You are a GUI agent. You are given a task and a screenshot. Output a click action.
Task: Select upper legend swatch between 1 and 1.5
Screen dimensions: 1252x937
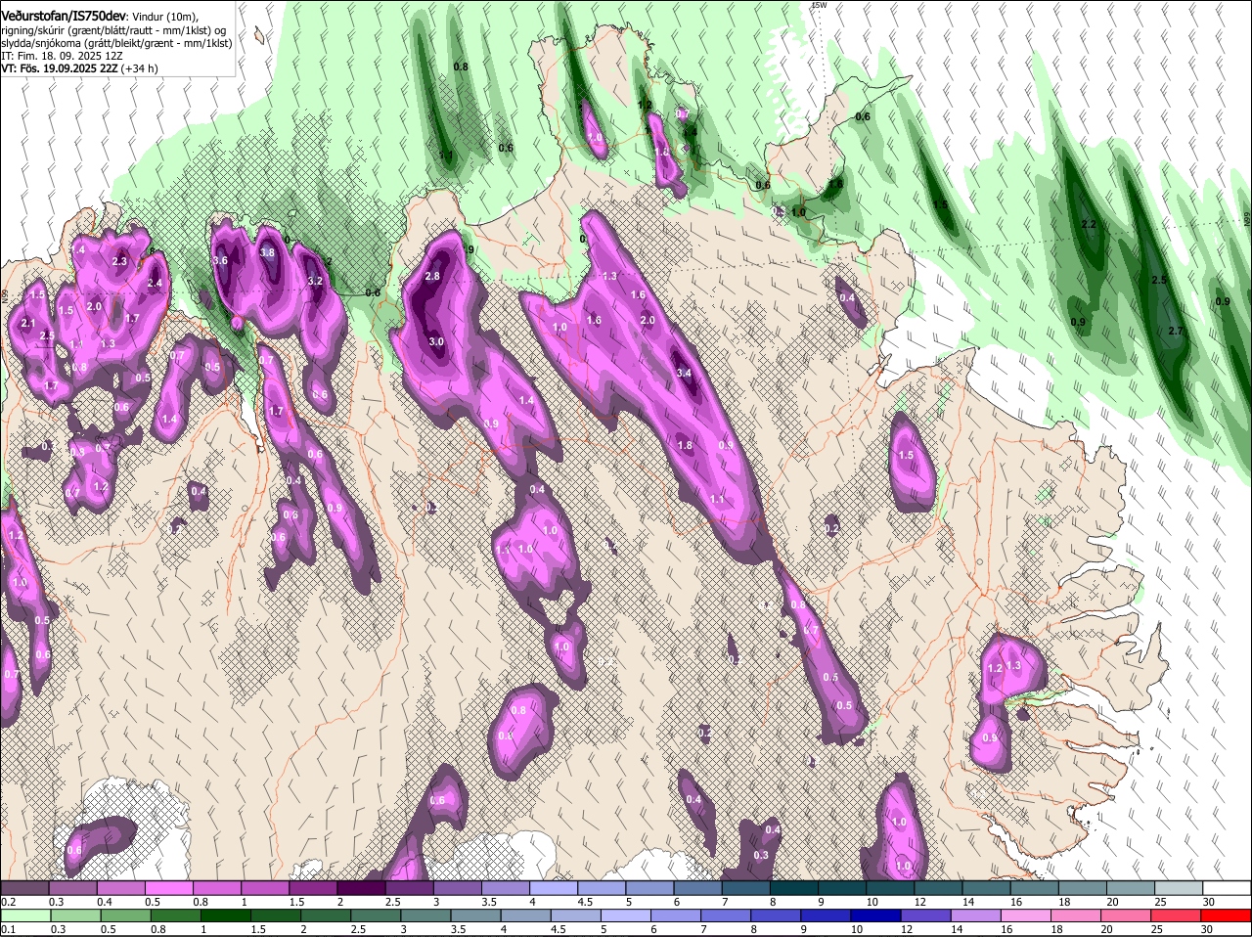point(265,887)
